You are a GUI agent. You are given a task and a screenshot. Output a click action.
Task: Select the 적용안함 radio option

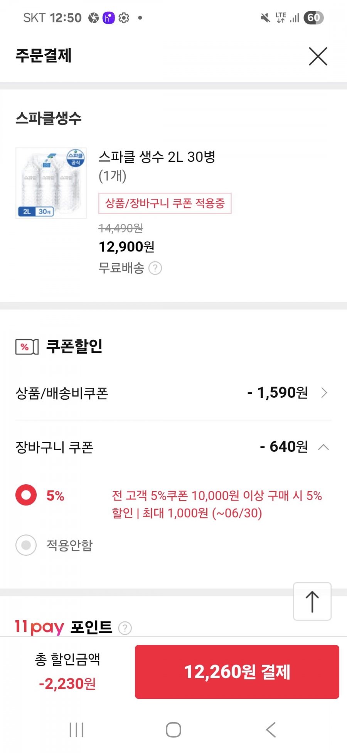pos(26,545)
